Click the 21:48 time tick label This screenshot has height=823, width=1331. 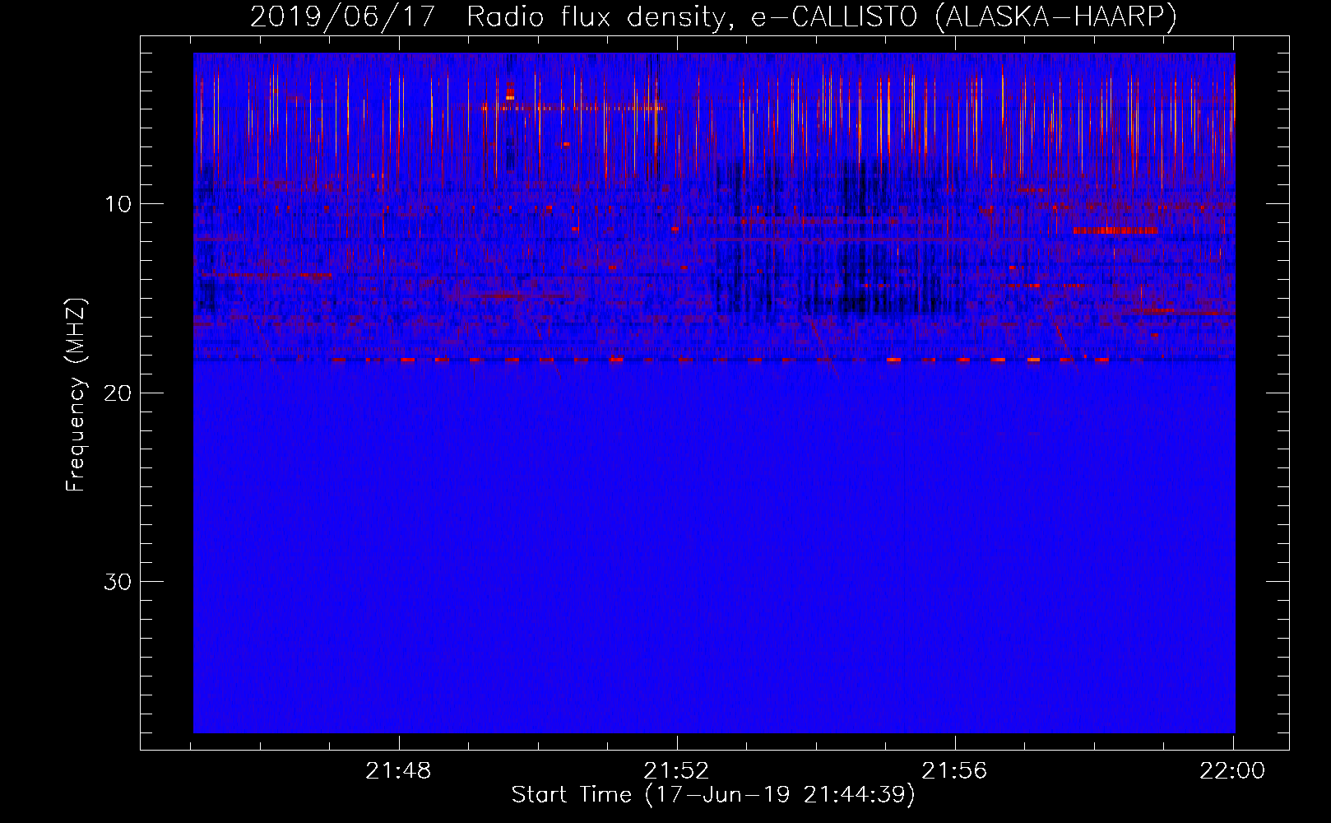pyautogui.click(x=399, y=771)
